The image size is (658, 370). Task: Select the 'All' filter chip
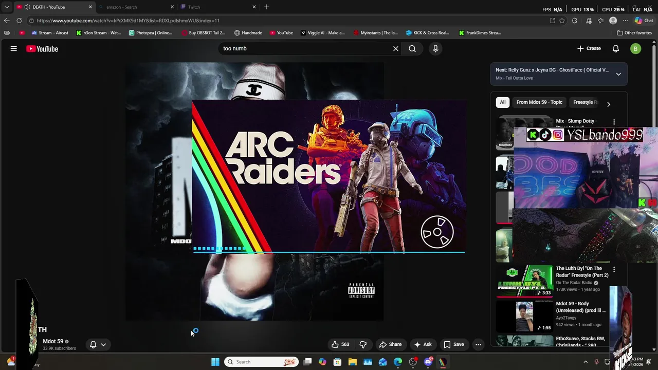(x=503, y=102)
